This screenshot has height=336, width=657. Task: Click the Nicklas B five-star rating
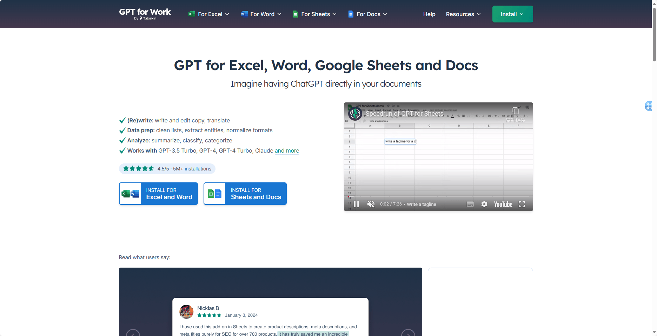209,315
